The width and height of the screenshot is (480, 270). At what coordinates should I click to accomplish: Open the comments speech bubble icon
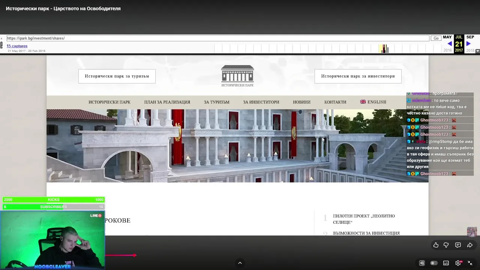(458, 245)
